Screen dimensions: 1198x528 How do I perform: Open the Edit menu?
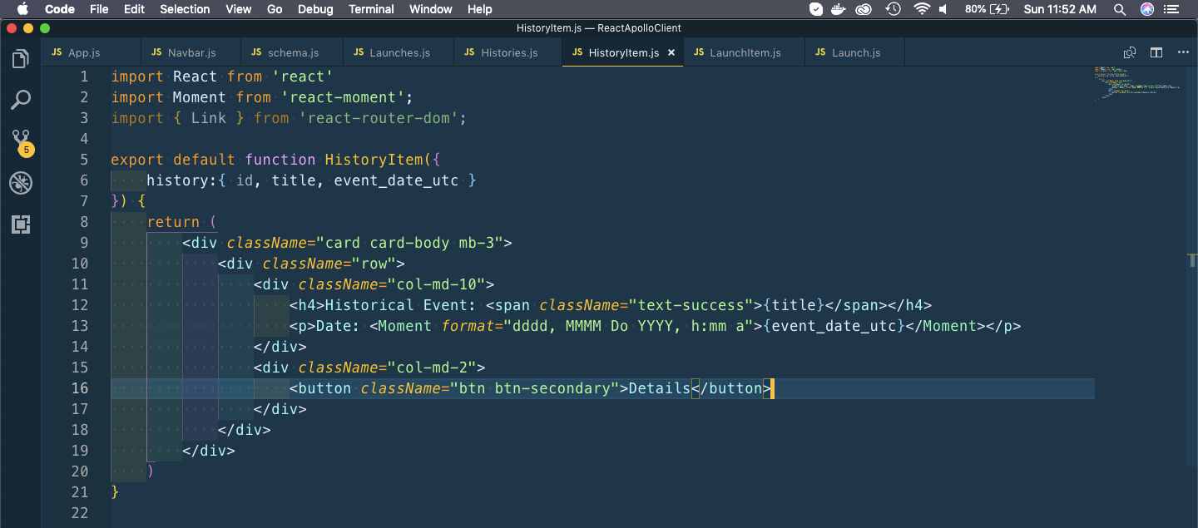(x=134, y=9)
